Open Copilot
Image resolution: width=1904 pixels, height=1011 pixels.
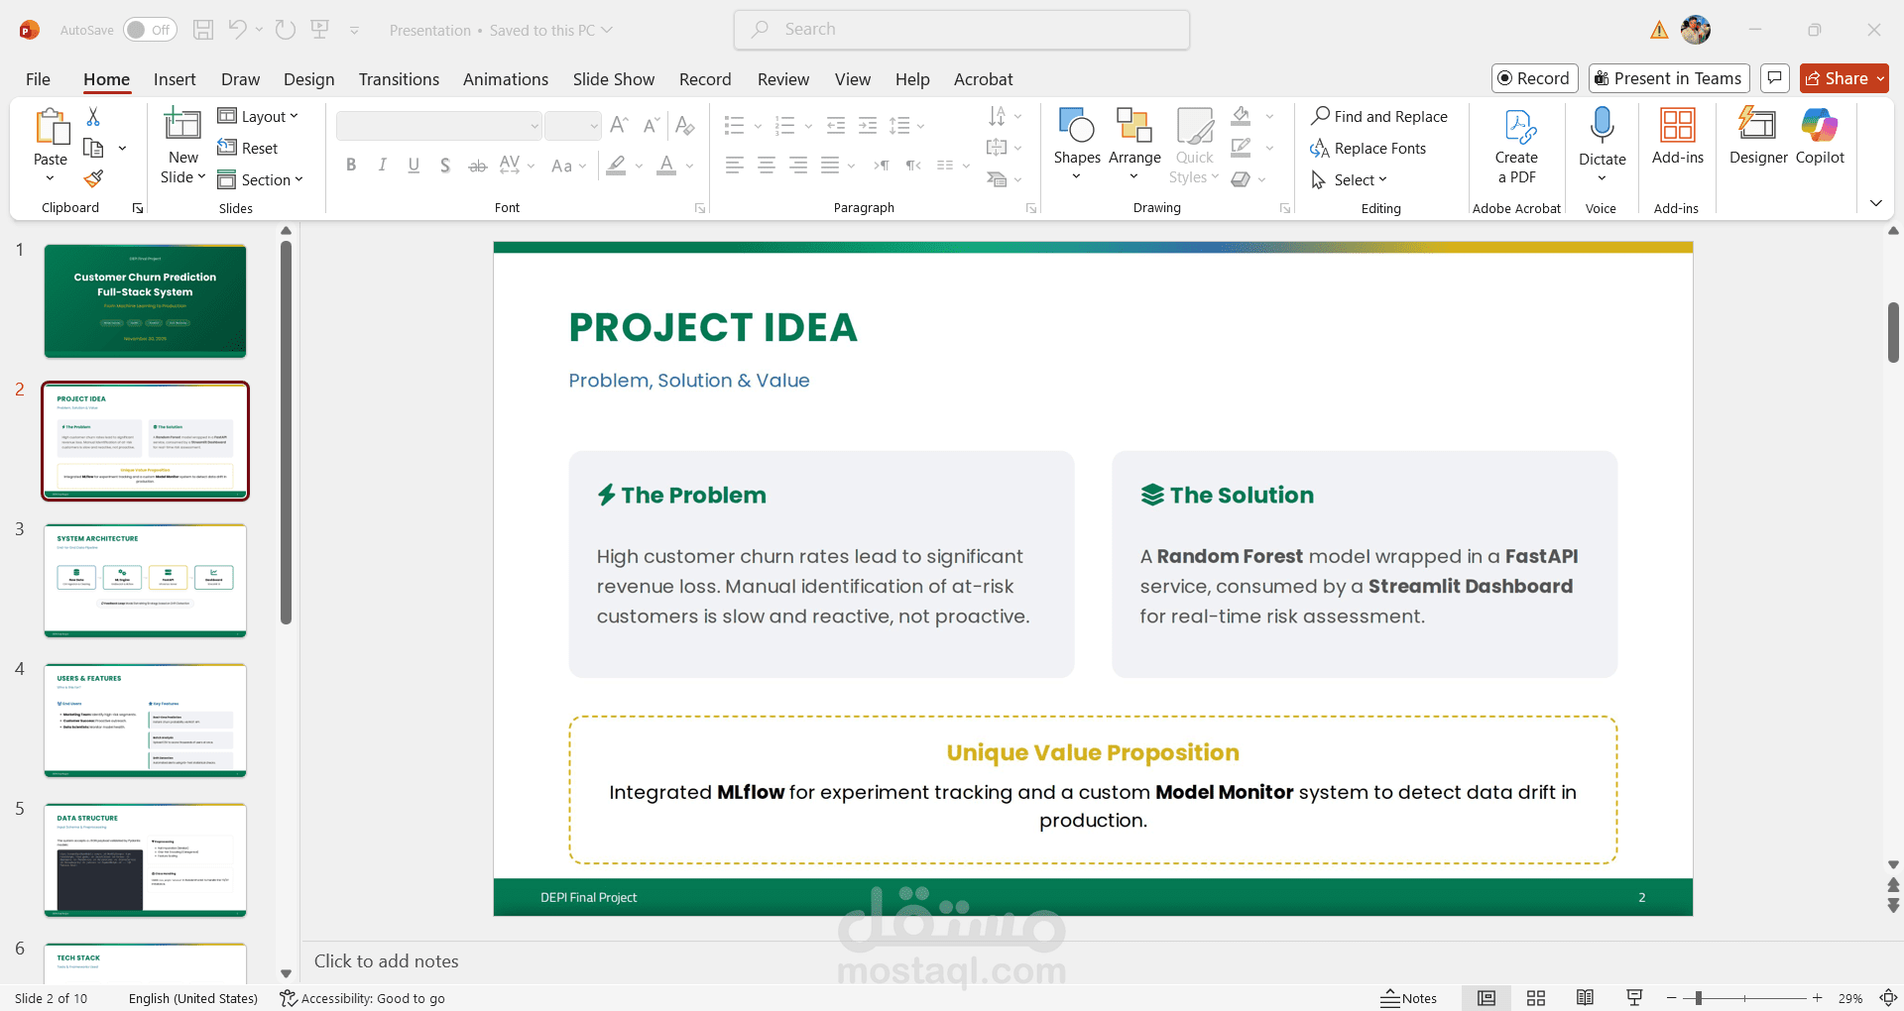point(1822,138)
